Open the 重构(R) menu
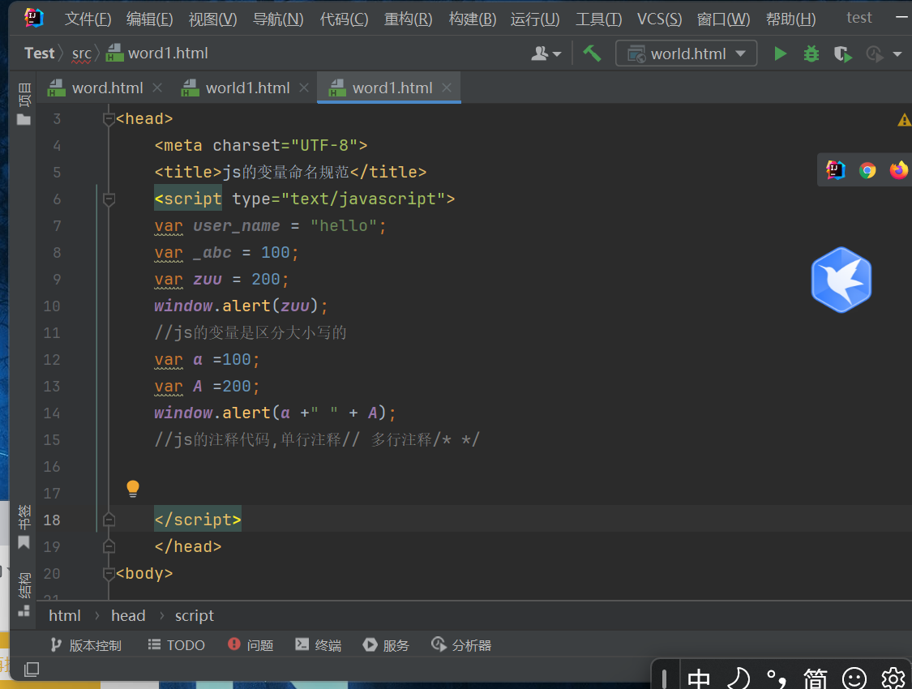This screenshot has height=689, width=912. coord(409,19)
